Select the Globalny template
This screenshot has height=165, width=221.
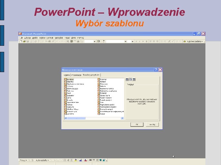pyautogui.click(x=69, y=95)
